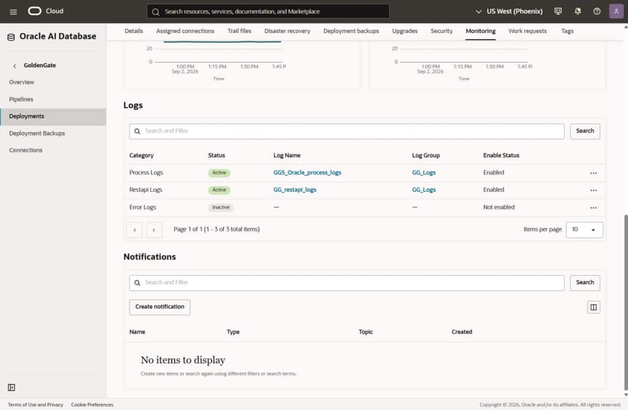Expand the US West (Phoenix) region selector

click(509, 11)
